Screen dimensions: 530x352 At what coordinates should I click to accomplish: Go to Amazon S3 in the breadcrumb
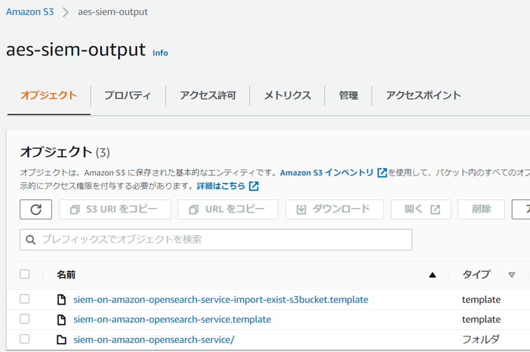click(x=30, y=12)
